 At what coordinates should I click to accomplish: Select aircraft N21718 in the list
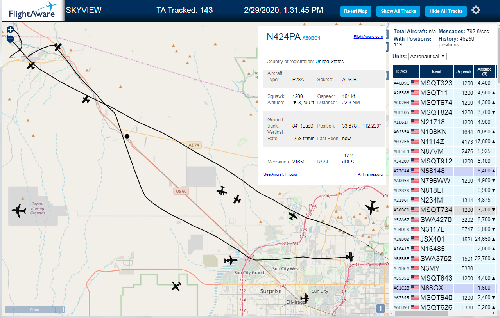point(444,122)
